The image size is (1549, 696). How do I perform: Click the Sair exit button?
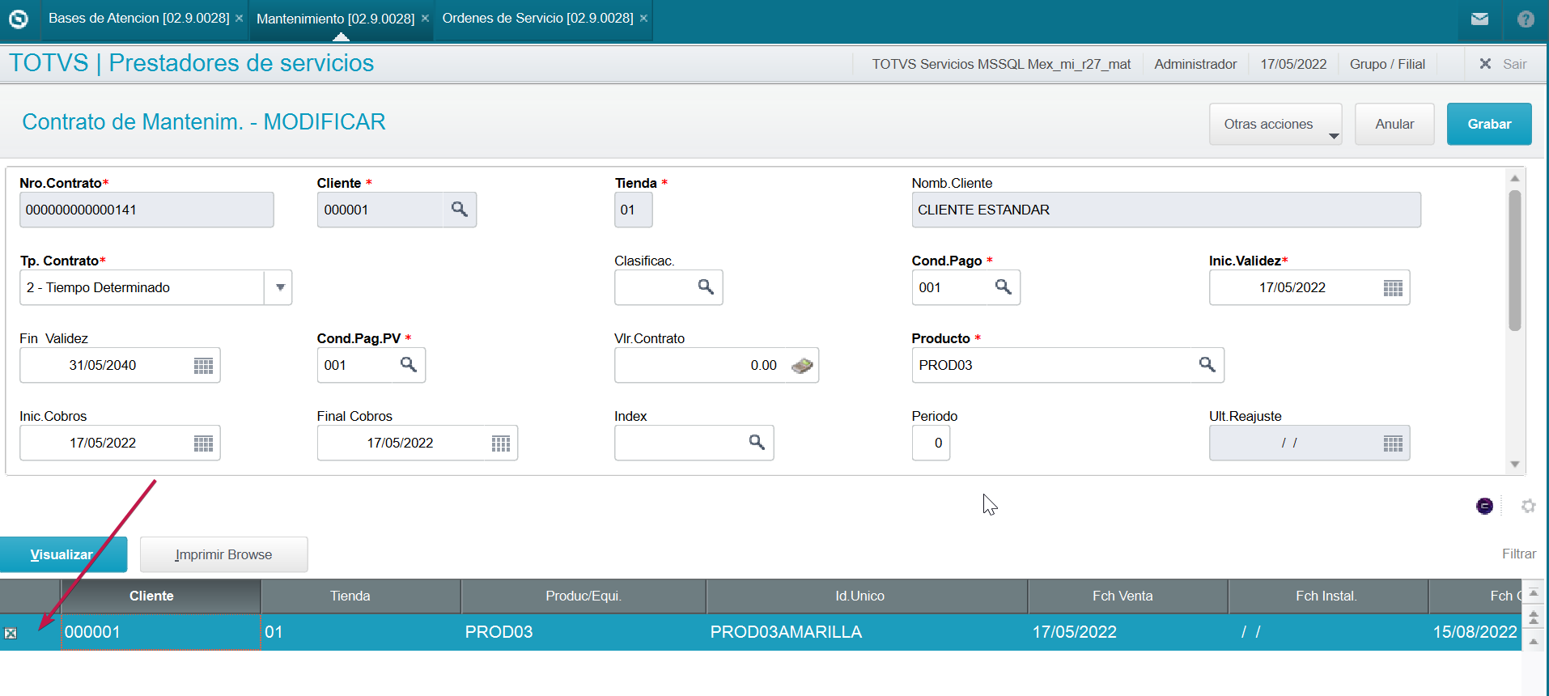[1503, 64]
